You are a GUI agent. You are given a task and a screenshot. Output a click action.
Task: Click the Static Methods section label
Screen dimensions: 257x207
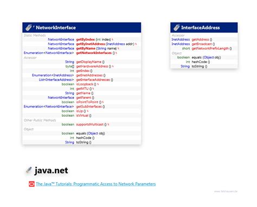pyautogui.click(x=35, y=35)
